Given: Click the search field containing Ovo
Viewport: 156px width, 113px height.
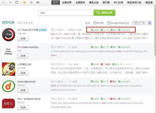Looking at the screenshot, I should click(x=66, y=13).
